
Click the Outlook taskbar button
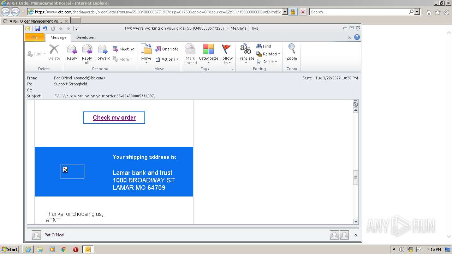point(88,249)
